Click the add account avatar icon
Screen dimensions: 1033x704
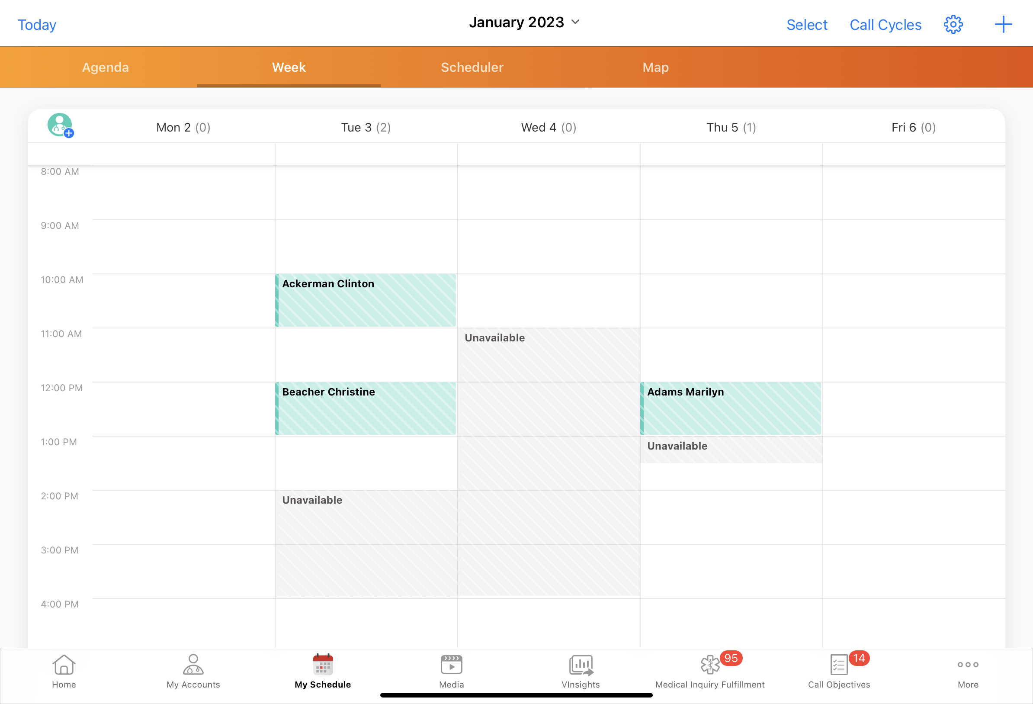pyautogui.click(x=61, y=125)
